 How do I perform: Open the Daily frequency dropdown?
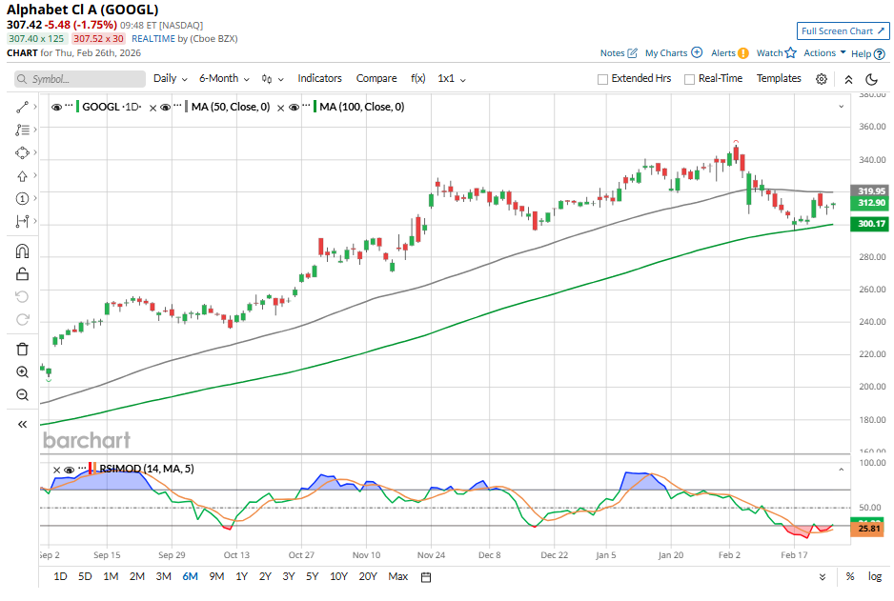[x=170, y=79]
